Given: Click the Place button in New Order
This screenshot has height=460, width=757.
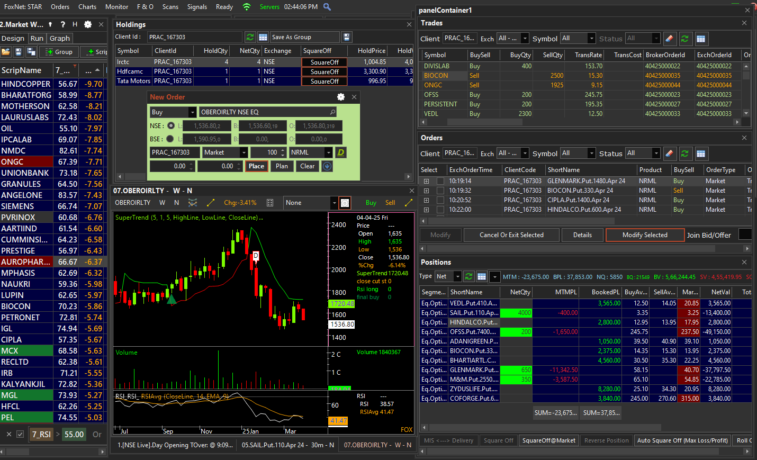Looking at the screenshot, I should pyautogui.click(x=256, y=166).
